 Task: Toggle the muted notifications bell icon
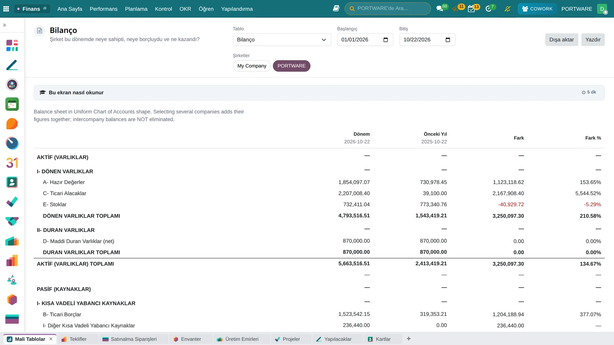(508, 8)
